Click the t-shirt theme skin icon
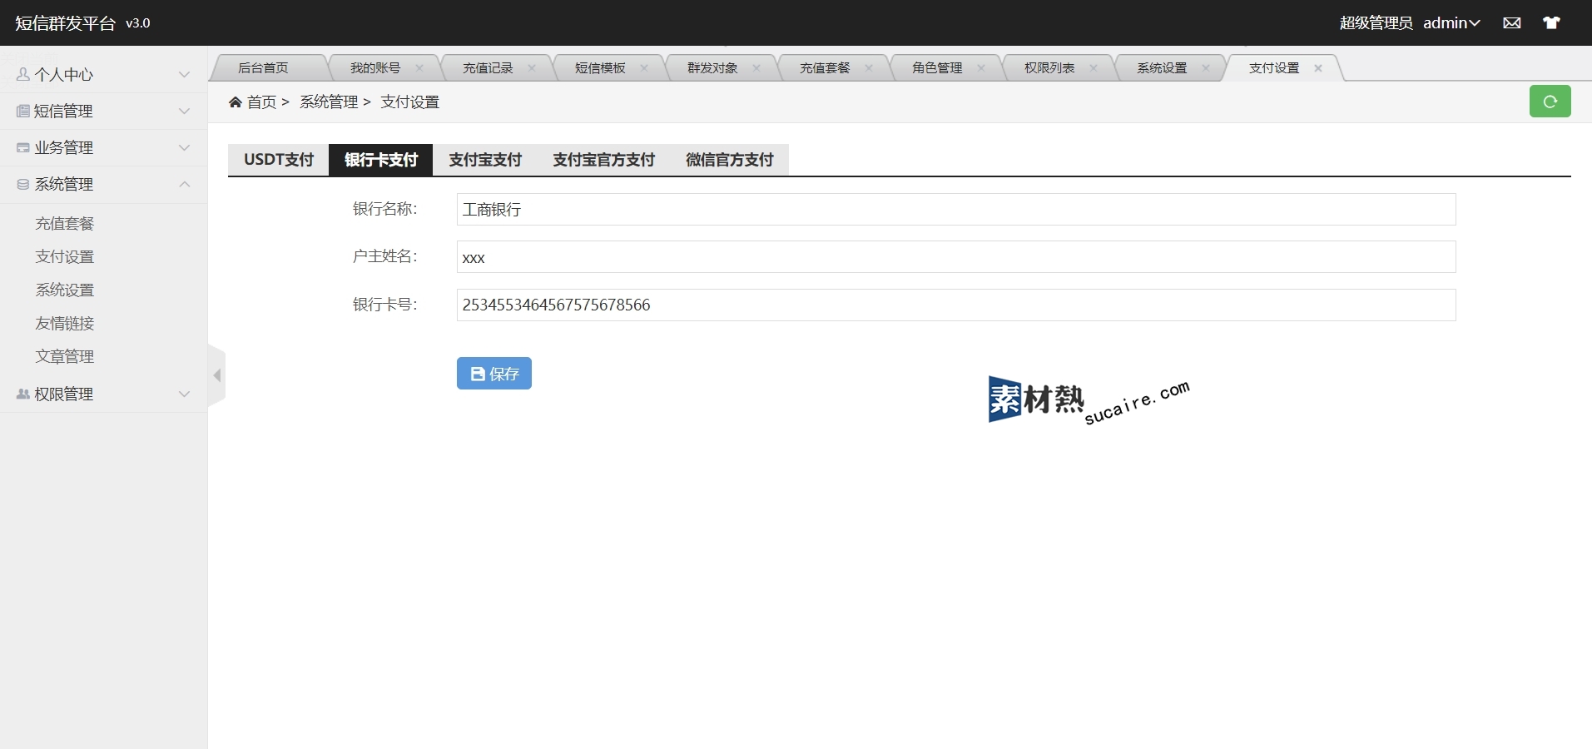 pos(1551,23)
